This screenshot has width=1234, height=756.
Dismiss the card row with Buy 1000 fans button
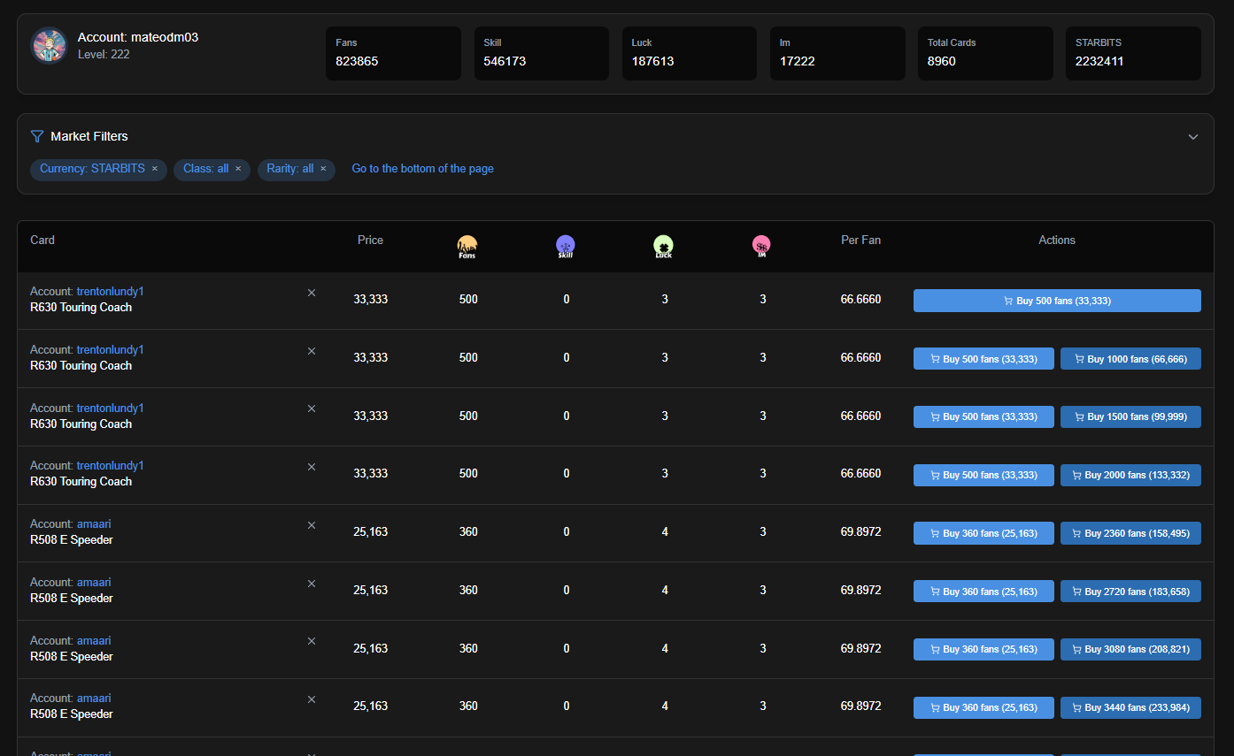pyautogui.click(x=312, y=351)
